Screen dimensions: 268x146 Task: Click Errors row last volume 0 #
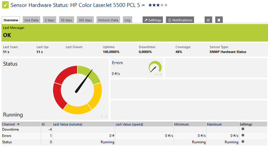pyautogui.click(x=112, y=136)
